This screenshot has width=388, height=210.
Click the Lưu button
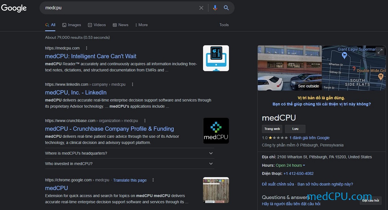(295, 129)
